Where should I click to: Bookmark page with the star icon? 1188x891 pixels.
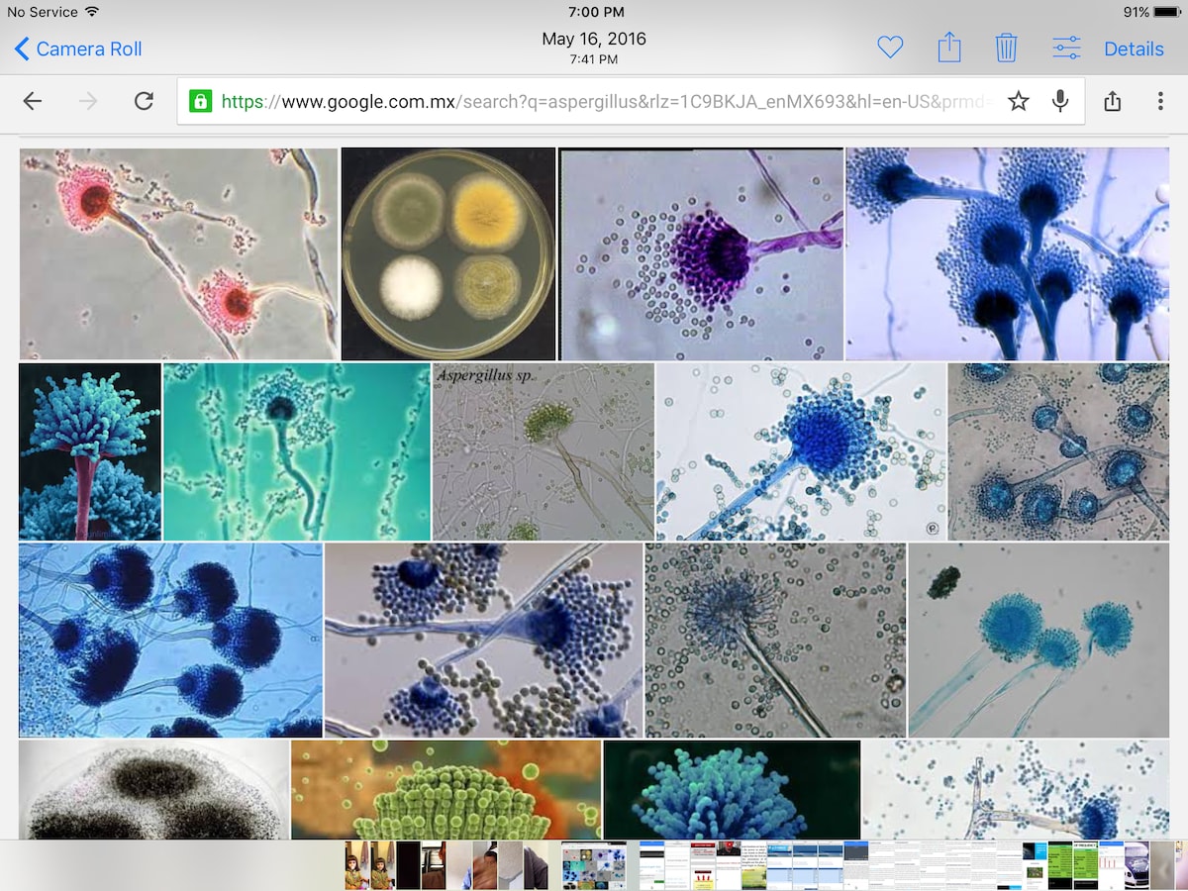pos(1018,101)
